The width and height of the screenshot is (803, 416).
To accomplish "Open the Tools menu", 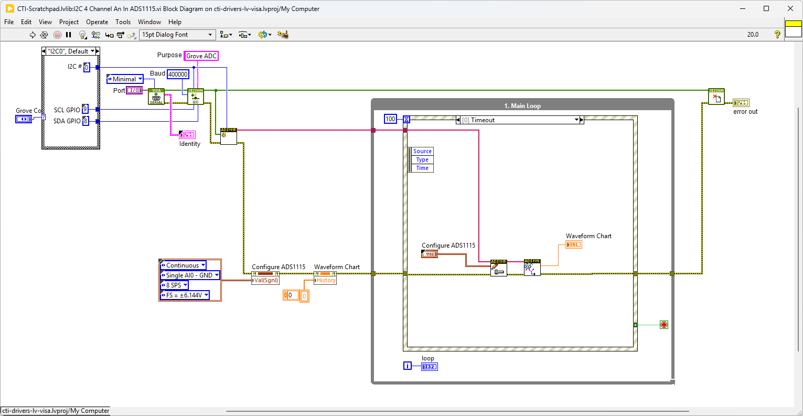I will (x=123, y=22).
